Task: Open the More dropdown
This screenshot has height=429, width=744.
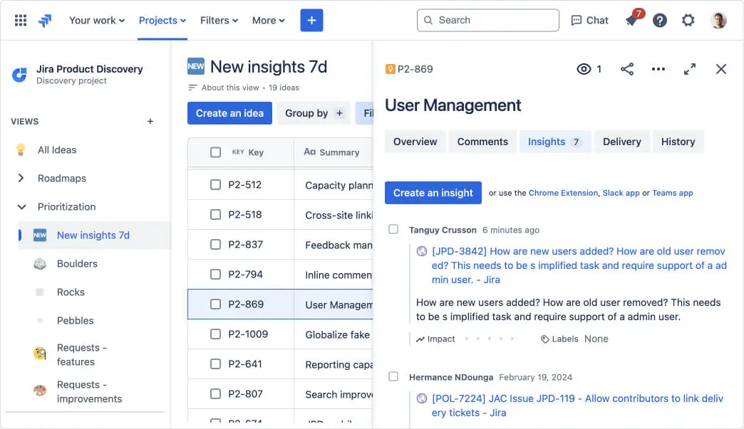Action: pos(268,21)
